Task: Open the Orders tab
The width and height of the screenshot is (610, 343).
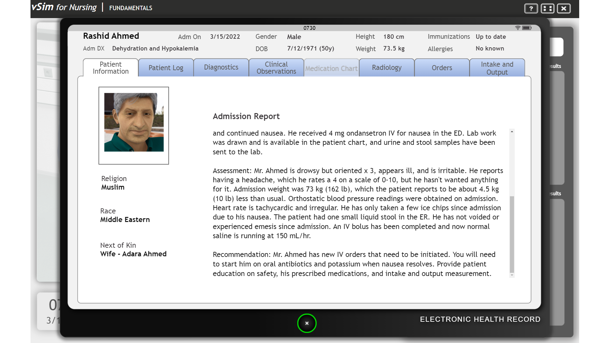Action: coord(442,68)
